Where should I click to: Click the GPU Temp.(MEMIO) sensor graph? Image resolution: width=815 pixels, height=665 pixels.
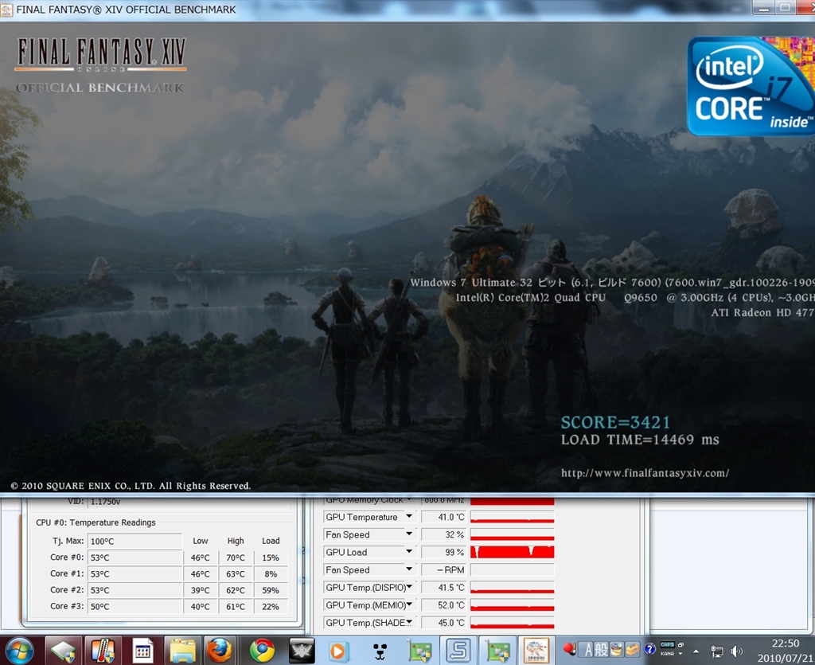tap(513, 605)
